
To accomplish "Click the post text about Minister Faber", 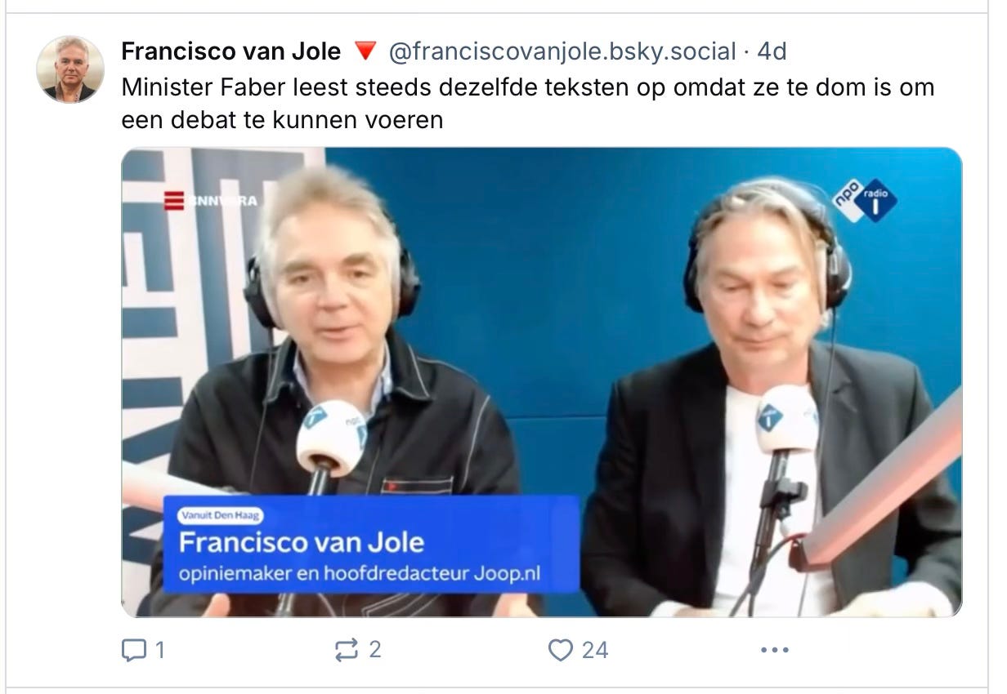I will (528, 103).
